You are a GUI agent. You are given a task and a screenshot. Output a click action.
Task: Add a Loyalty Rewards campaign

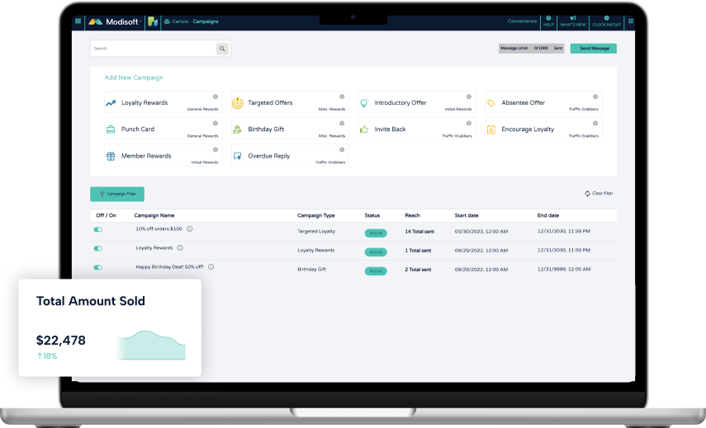point(163,102)
